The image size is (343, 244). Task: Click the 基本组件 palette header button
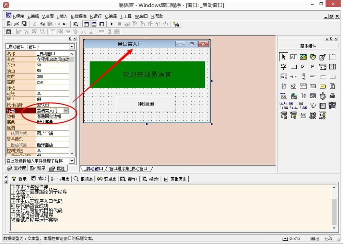(x=308, y=46)
